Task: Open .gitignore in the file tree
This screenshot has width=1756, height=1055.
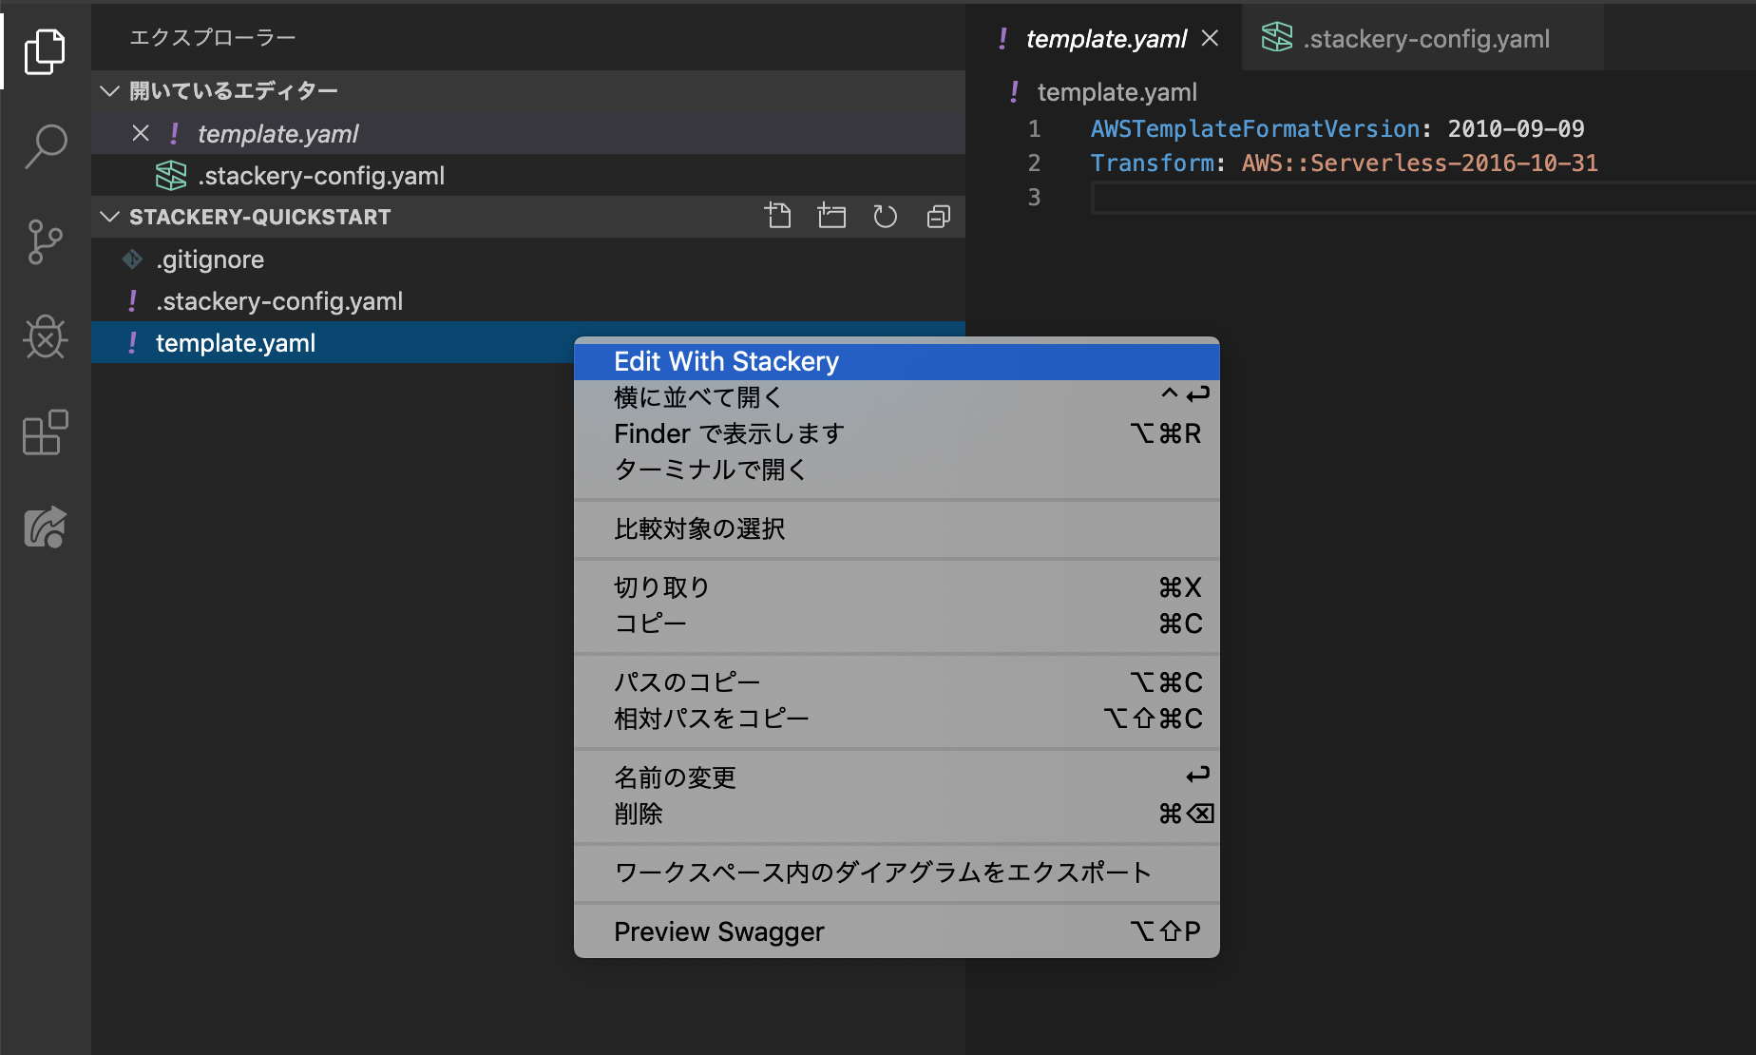Action: click(x=528, y=259)
